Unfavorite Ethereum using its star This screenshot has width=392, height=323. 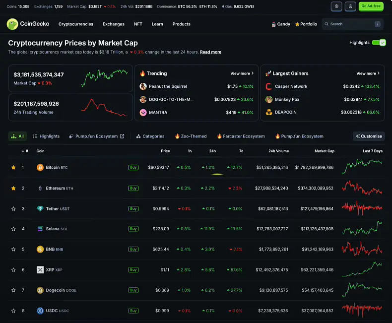pos(13,188)
